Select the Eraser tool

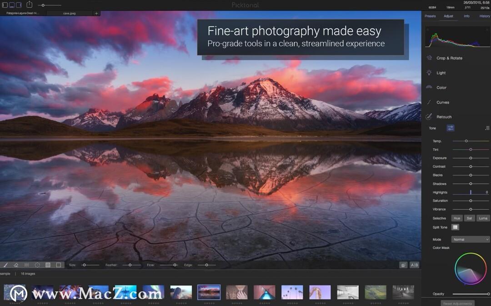point(16,265)
